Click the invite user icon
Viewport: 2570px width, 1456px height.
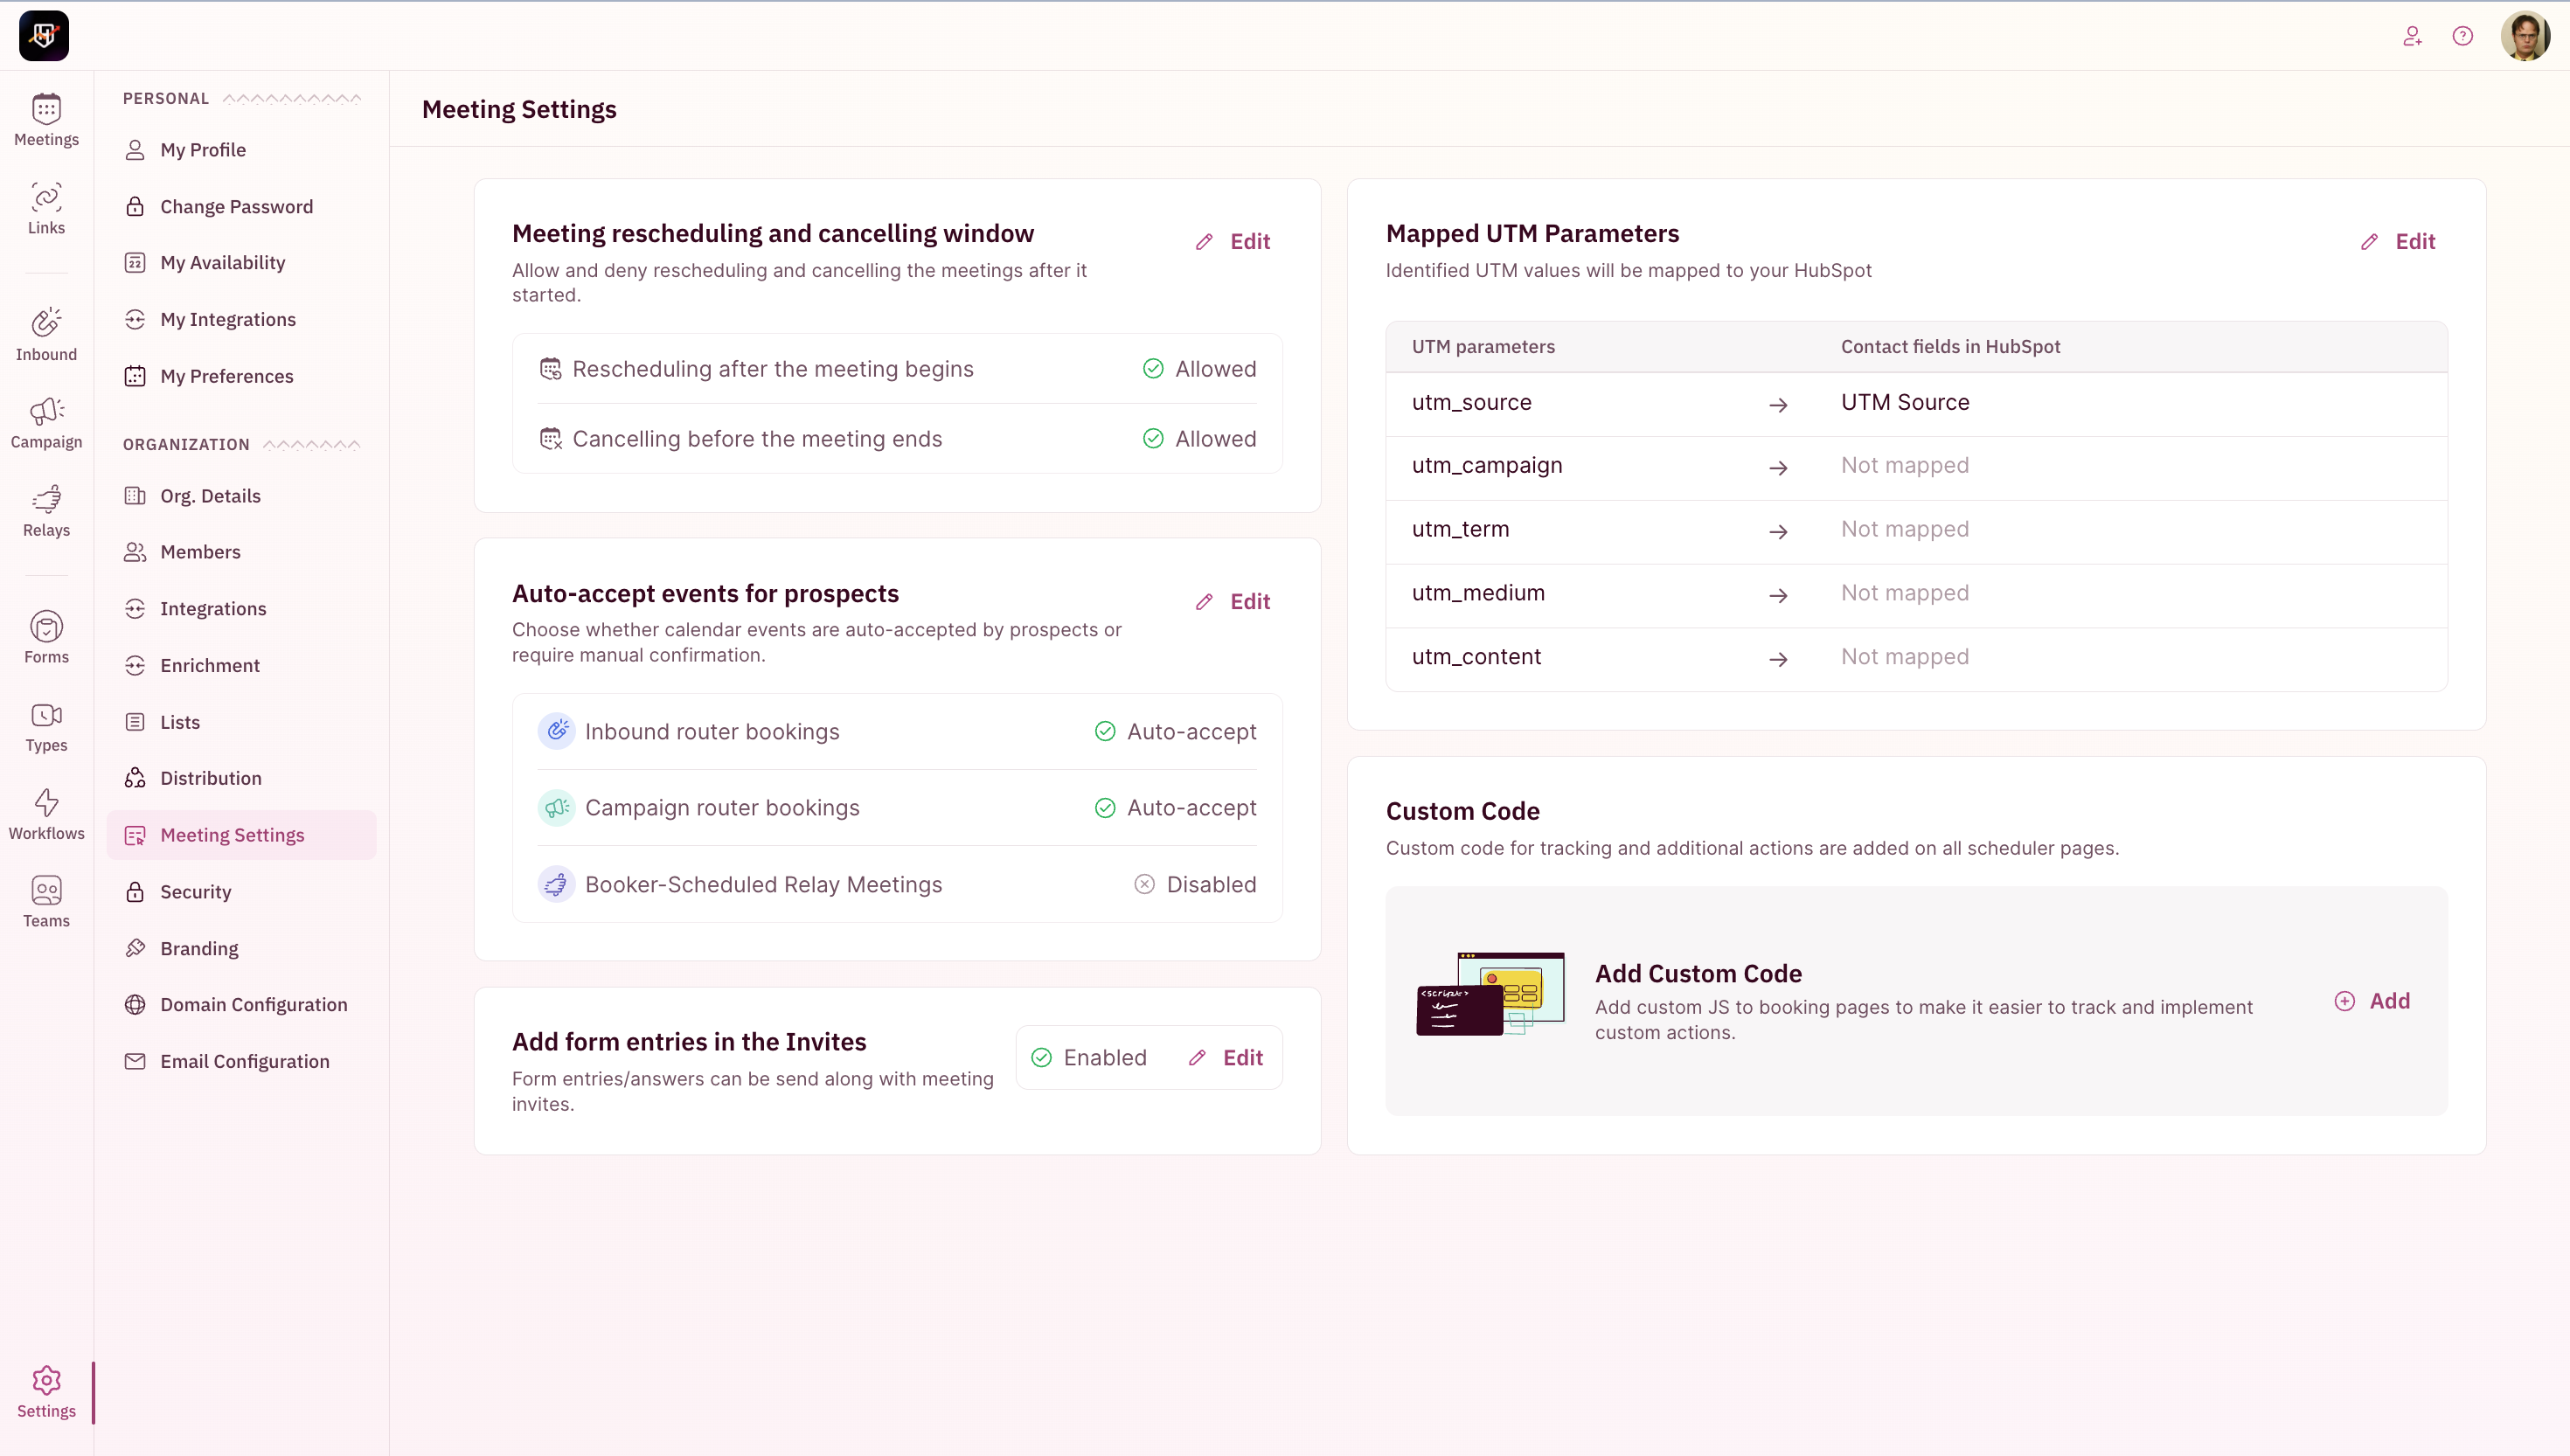[2412, 36]
